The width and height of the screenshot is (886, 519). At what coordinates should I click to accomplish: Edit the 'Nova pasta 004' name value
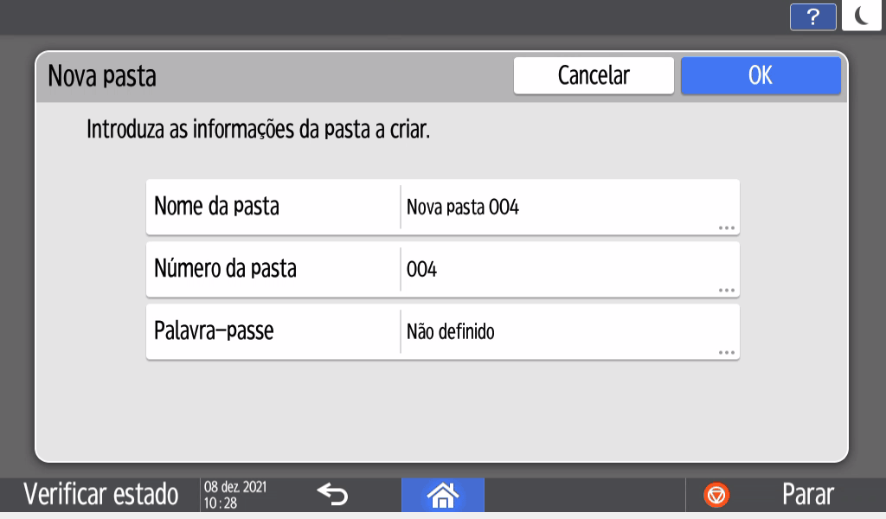(x=463, y=208)
